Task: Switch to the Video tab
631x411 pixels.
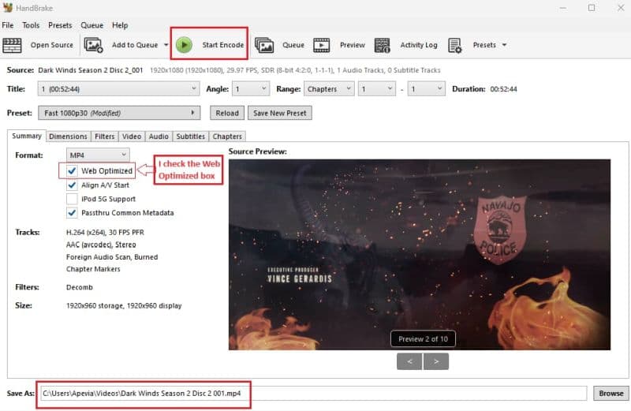Action: tap(132, 136)
